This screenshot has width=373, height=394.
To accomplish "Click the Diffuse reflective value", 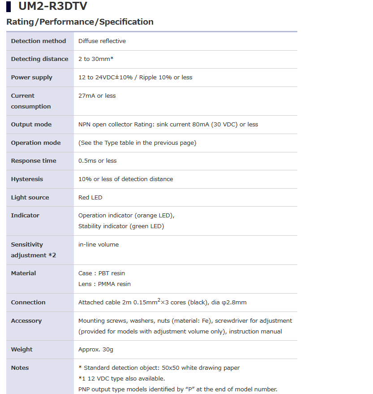I will [102, 41].
